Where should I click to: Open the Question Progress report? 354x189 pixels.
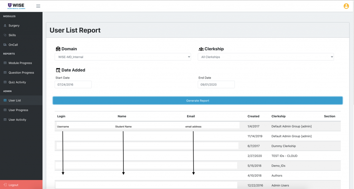21,73
